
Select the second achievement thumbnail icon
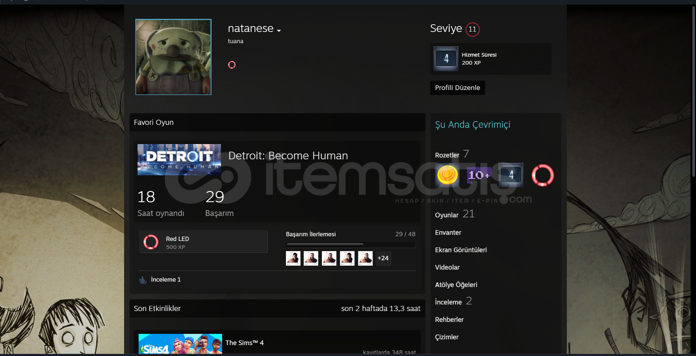click(x=311, y=258)
